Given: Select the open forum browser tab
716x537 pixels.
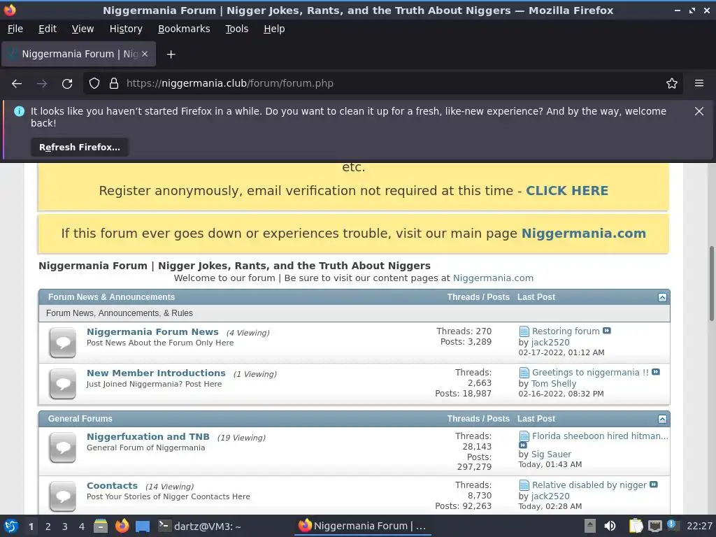Looking at the screenshot, I should click(78, 54).
